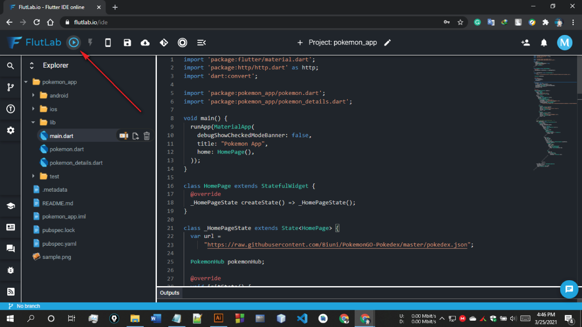Image resolution: width=582 pixels, height=327 pixels.
Task: Delete main.dart using the trash icon
Action: [146, 135]
